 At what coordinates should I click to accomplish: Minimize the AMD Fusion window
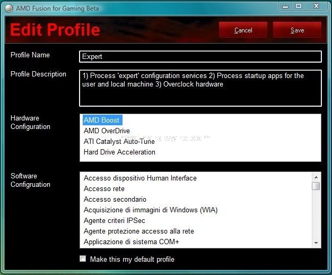coord(285,6)
